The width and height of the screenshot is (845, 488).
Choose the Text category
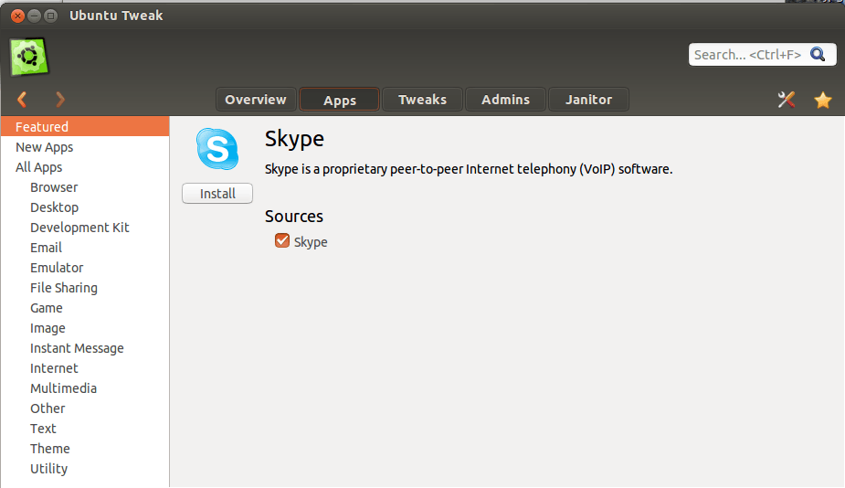(85, 429)
